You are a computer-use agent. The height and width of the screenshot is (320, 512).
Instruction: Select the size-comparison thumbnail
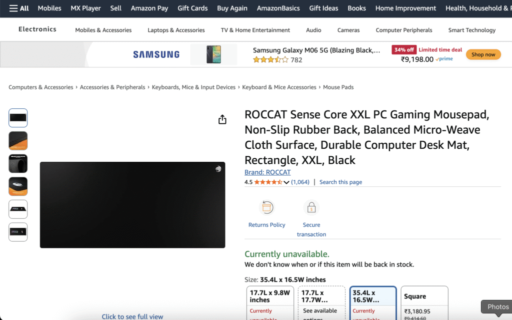click(18, 209)
